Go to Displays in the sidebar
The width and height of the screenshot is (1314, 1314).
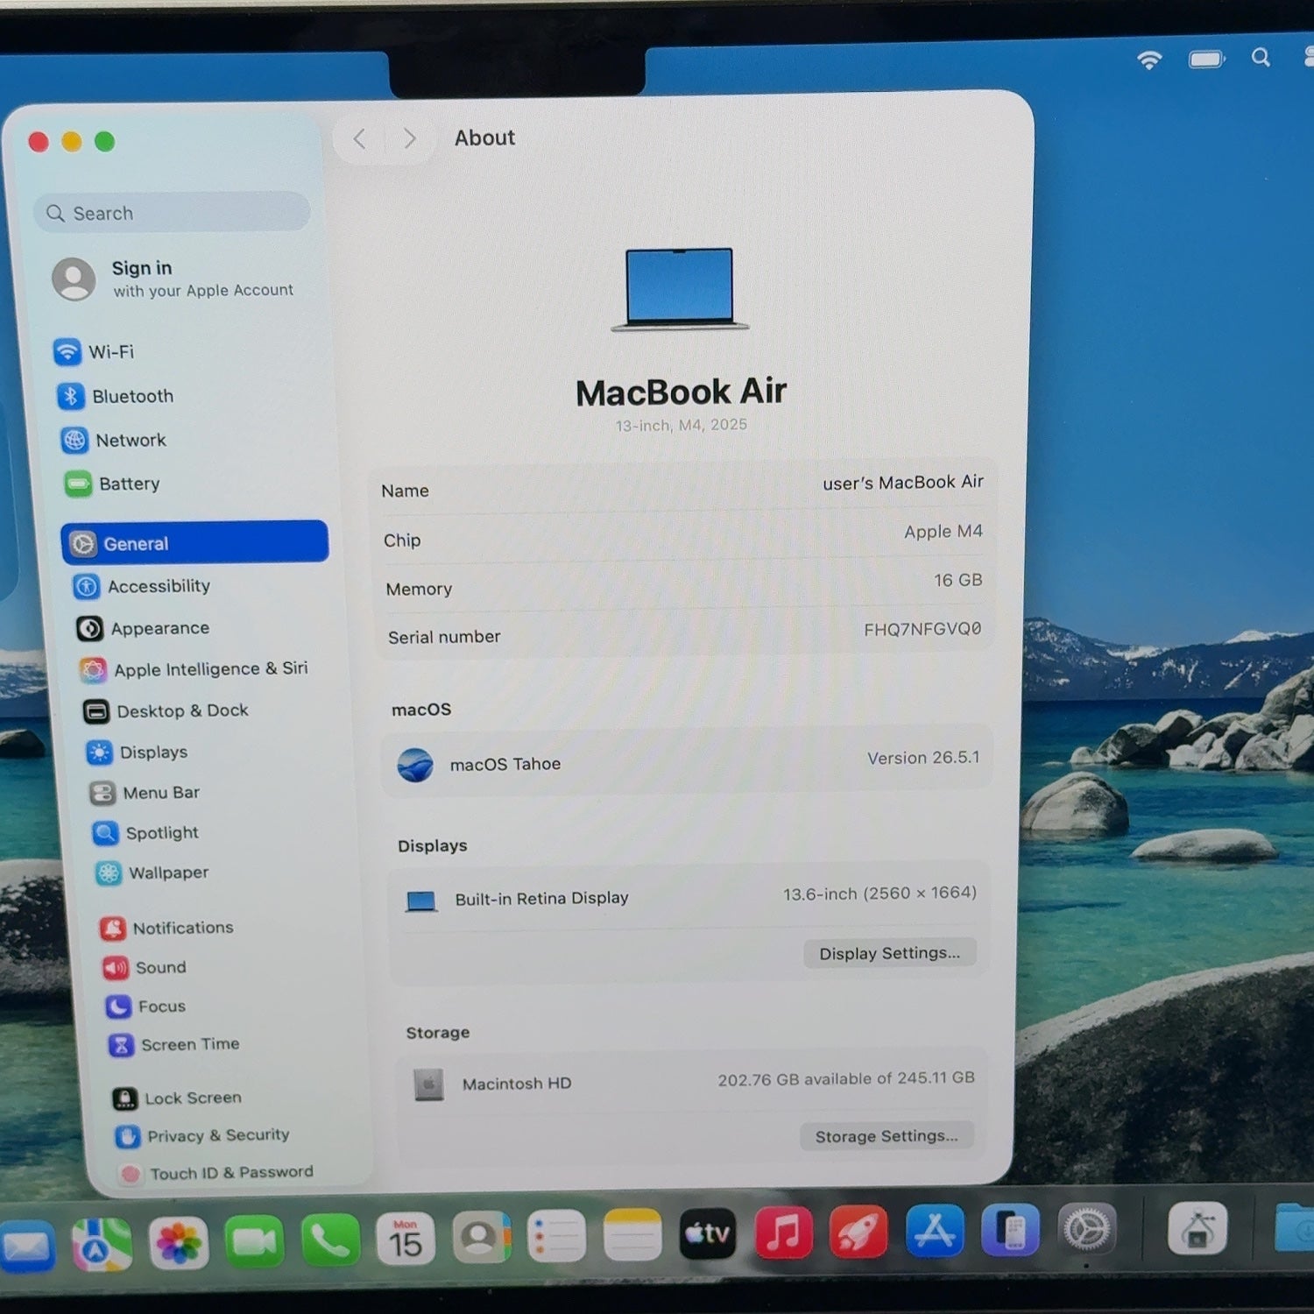[x=137, y=752]
